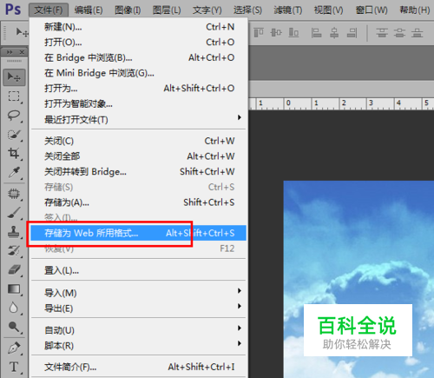Screen dimensions: 434x378
Task: Expand the 最近打开文件(T) submenu
Action: click(x=240, y=117)
